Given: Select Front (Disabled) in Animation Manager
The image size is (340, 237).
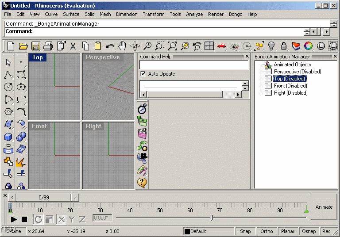Looking at the screenshot, I should (290, 86).
